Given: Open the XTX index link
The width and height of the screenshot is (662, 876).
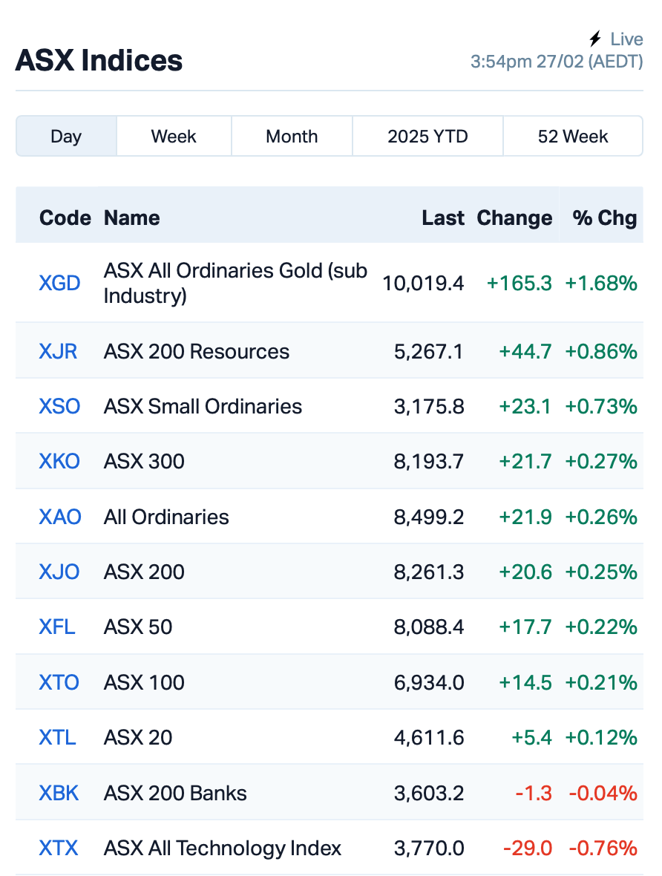Looking at the screenshot, I should tap(59, 848).
